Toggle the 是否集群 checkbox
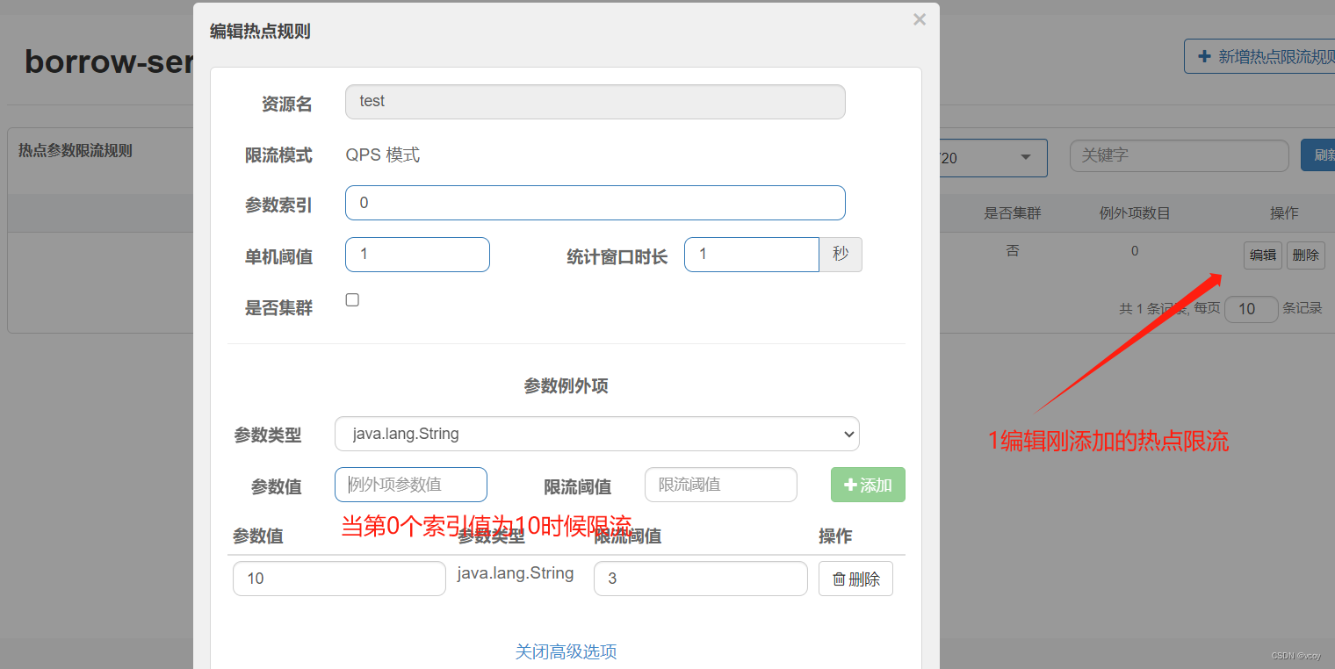 (x=352, y=300)
